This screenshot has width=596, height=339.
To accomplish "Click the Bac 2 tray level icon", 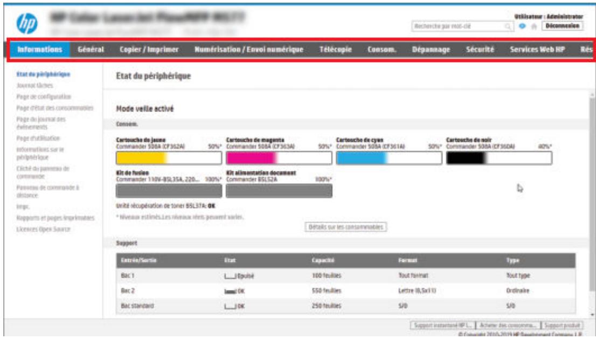I will click(230, 291).
